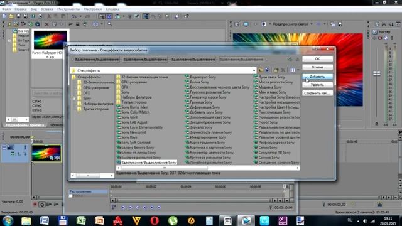
Task: Click Event Pan/Crop icon on timeline clip
Action: [52, 158]
